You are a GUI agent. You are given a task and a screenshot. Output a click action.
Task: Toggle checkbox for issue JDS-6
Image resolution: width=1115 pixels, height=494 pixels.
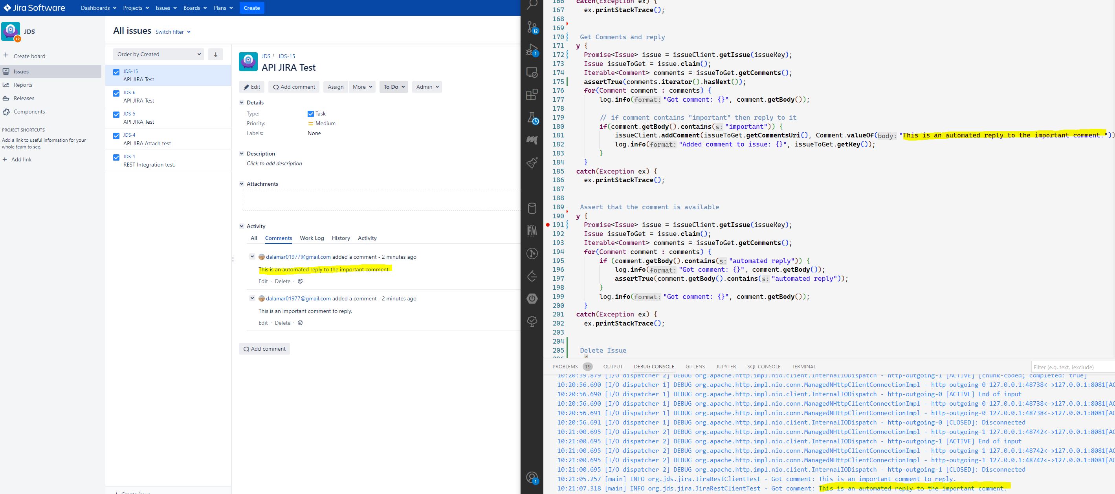coord(116,93)
